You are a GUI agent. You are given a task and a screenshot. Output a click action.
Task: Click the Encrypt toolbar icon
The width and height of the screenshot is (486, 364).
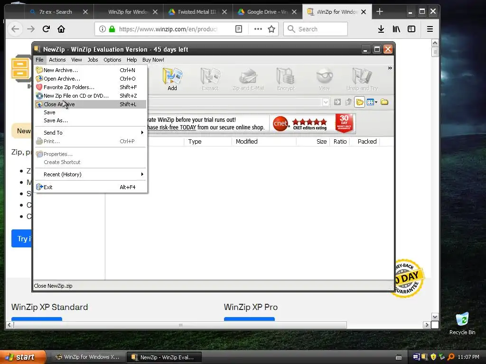click(286, 79)
